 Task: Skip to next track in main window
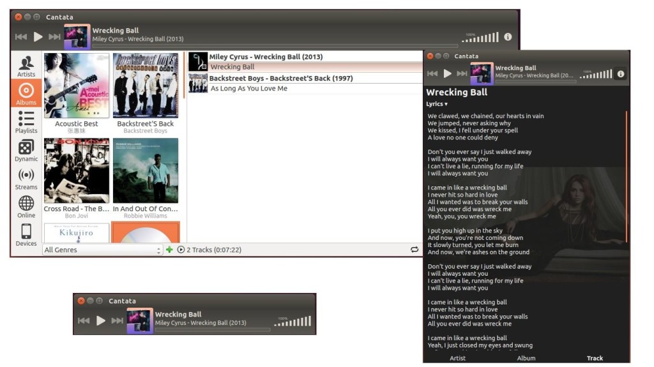(x=54, y=37)
